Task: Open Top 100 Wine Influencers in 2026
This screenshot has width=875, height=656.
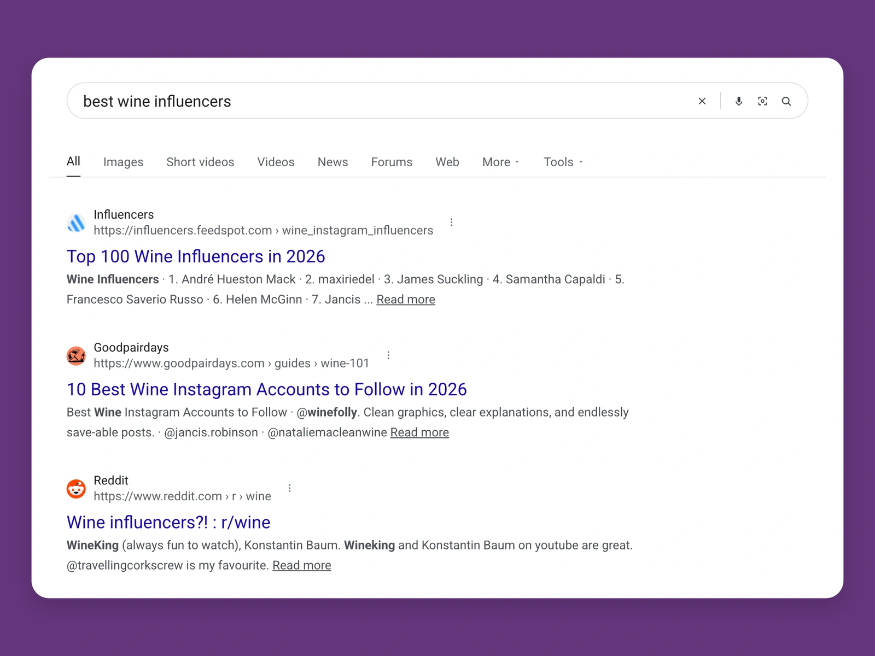Action: (x=196, y=256)
